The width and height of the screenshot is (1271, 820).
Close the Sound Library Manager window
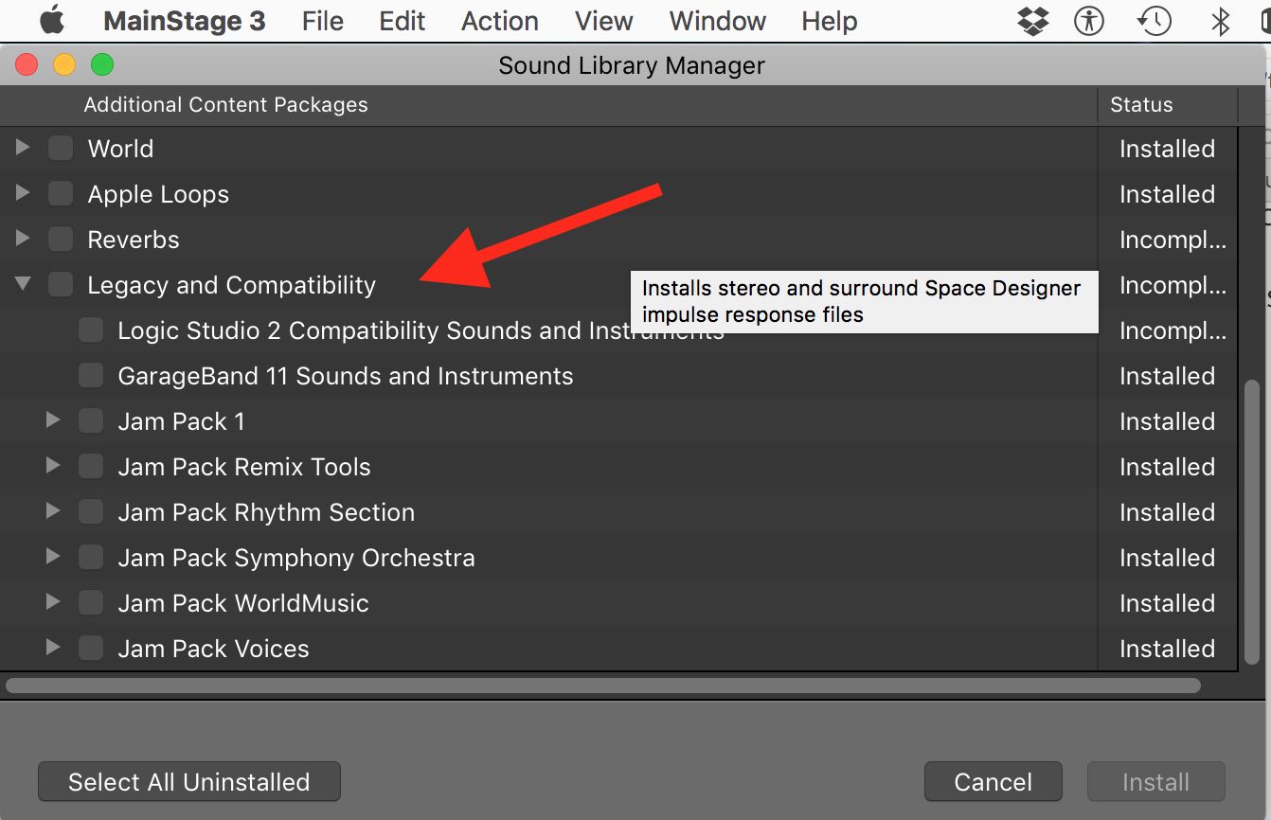[x=27, y=65]
